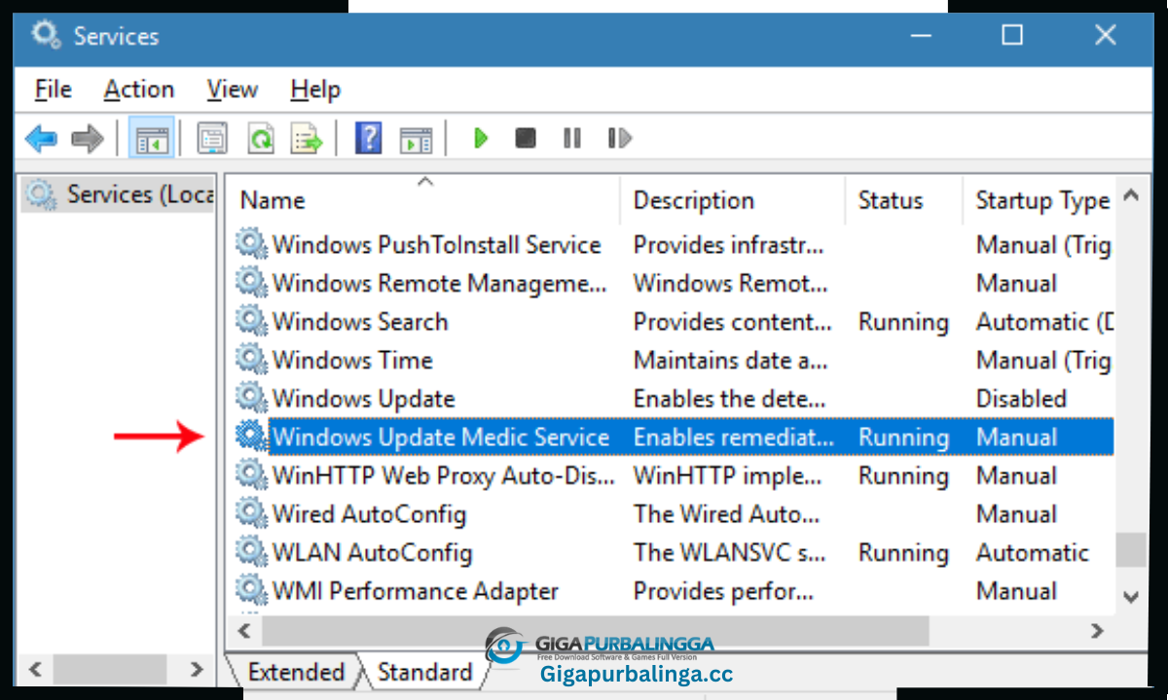Switch to the Standard tab

[x=424, y=672]
